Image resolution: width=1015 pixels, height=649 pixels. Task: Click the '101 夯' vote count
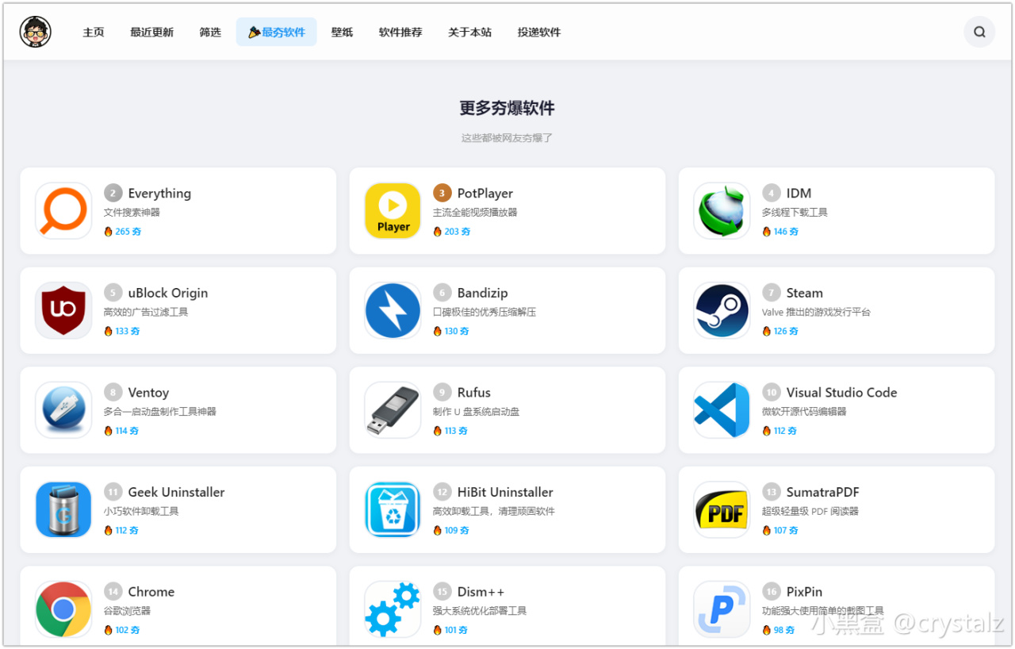click(x=456, y=630)
